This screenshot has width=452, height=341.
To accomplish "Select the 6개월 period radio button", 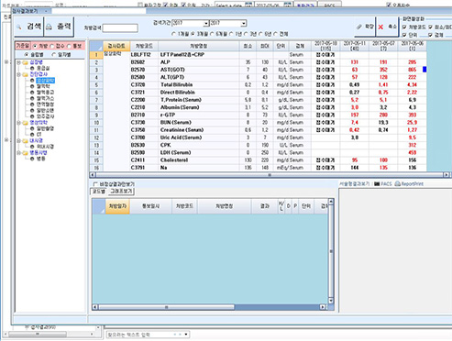I will coord(212,34).
